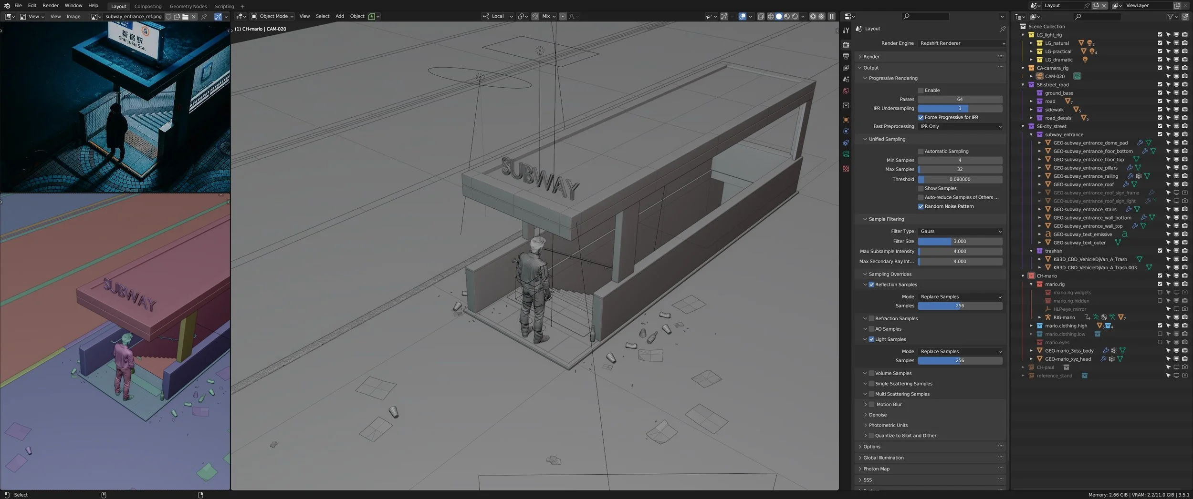Open the image editor Image menu
1193x499 pixels.
pyautogui.click(x=73, y=16)
